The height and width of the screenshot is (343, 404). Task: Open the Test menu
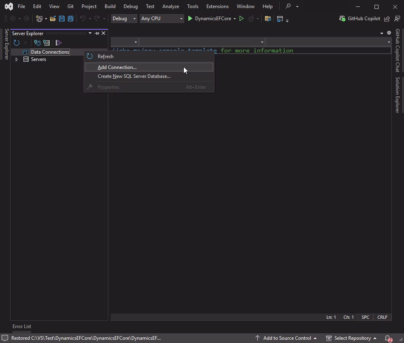pos(150,6)
